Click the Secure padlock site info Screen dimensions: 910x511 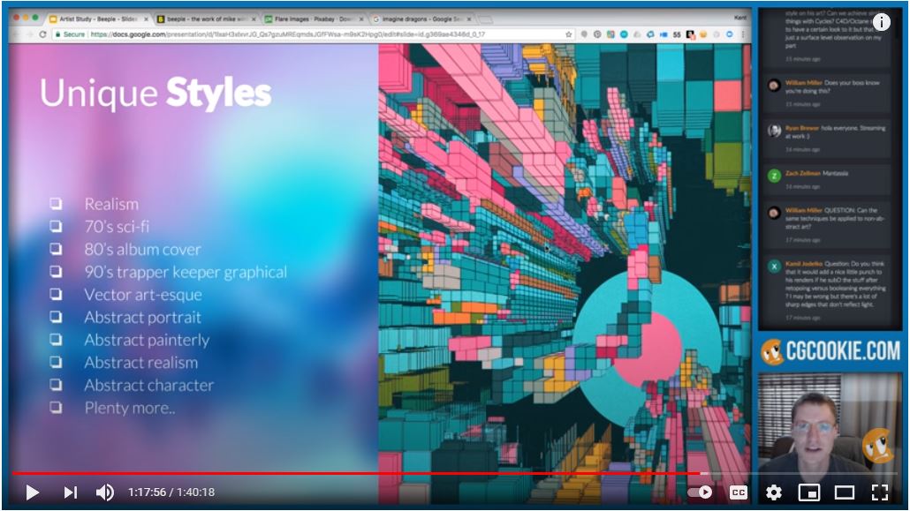click(x=70, y=34)
